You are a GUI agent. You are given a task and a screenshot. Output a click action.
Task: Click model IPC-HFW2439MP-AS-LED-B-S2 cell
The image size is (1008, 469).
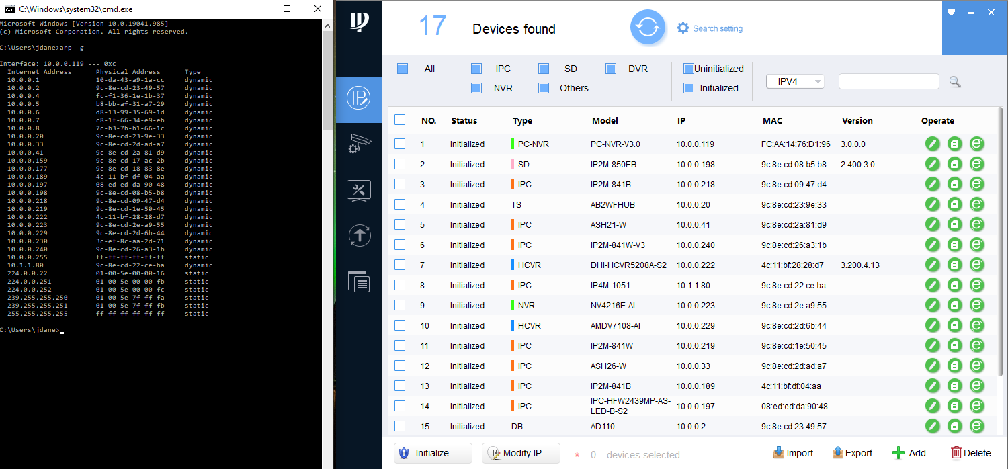630,406
